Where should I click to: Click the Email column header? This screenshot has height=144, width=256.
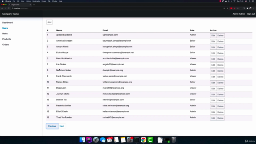click(x=105, y=30)
